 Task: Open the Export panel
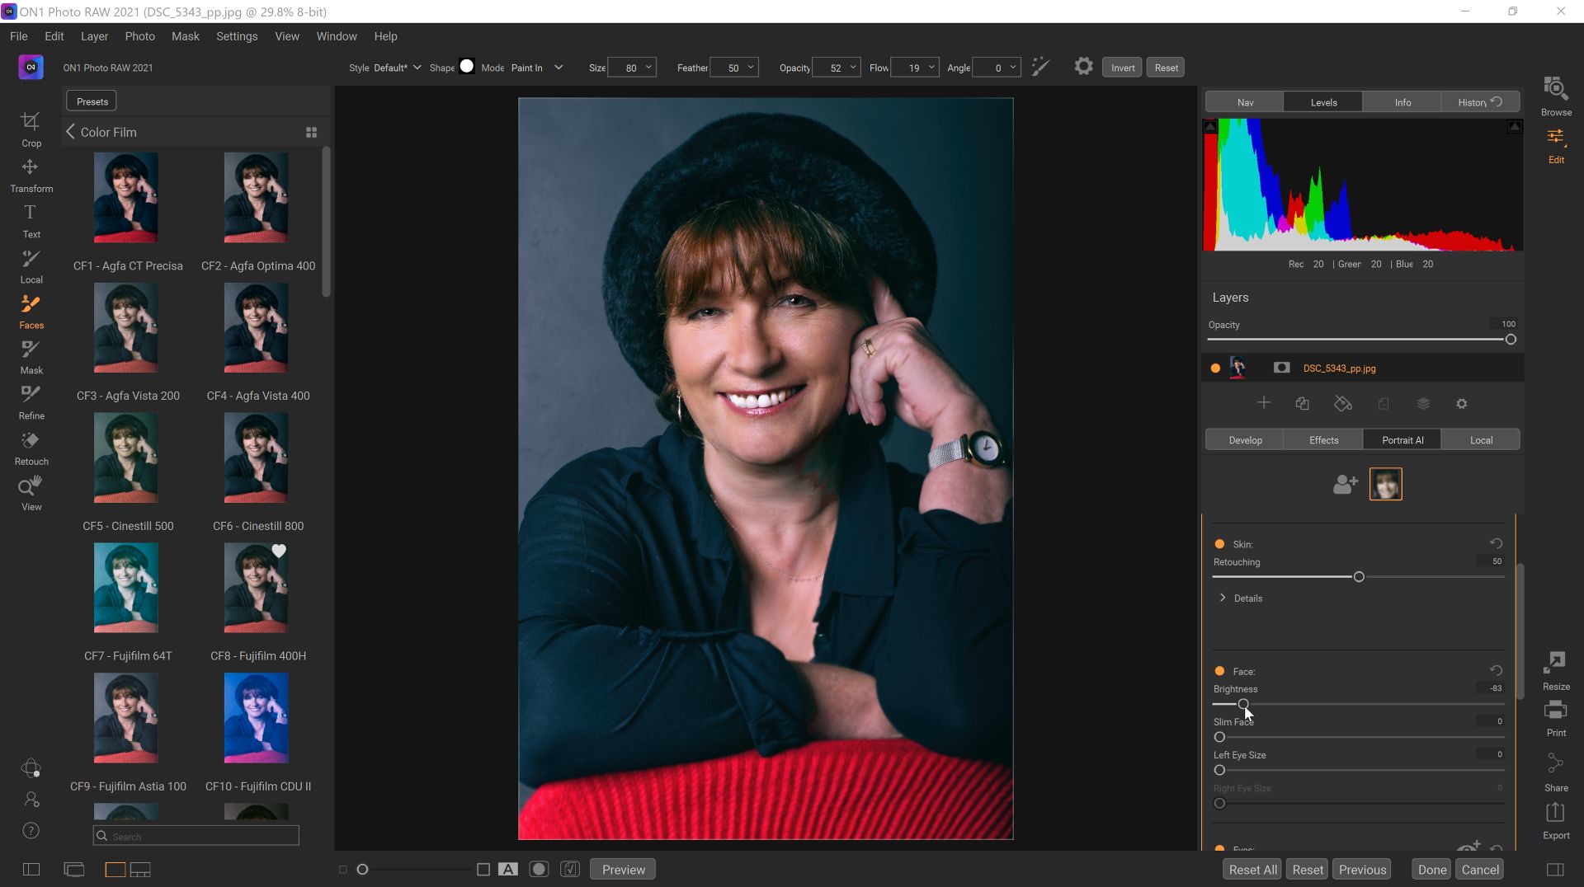(x=1555, y=819)
